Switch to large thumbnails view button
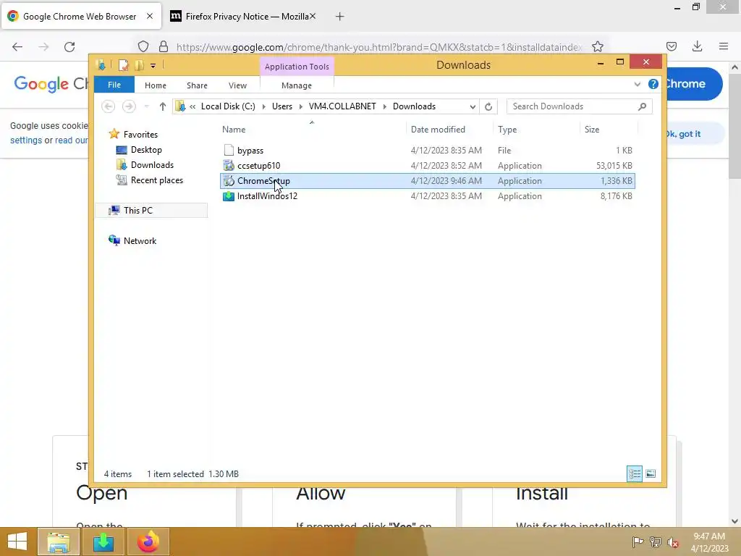 [651, 473]
